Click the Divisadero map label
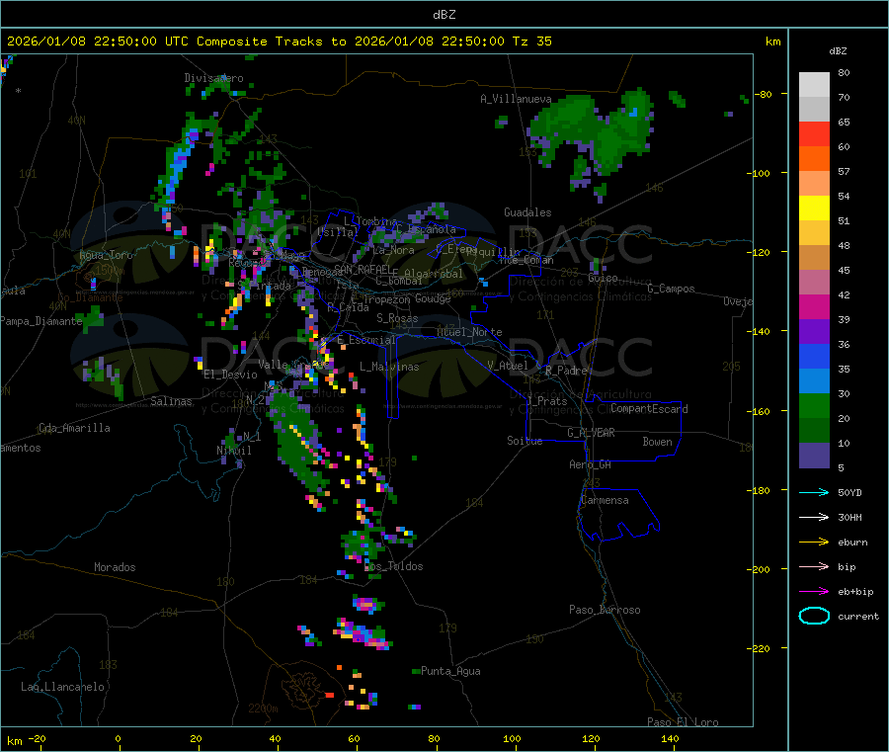The height and width of the screenshot is (752, 889). tap(213, 78)
